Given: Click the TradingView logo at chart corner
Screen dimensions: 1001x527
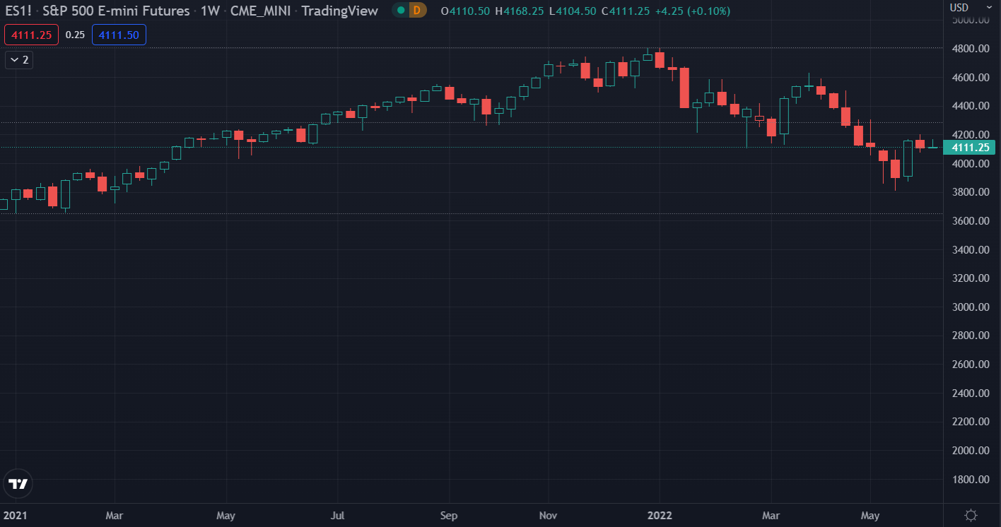Looking at the screenshot, I should click(18, 484).
